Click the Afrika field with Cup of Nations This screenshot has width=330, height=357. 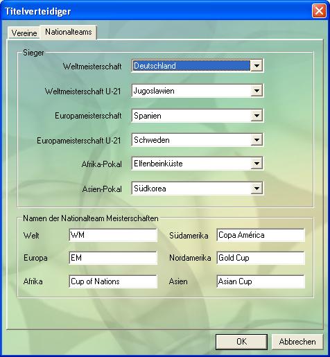coord(113,281)
